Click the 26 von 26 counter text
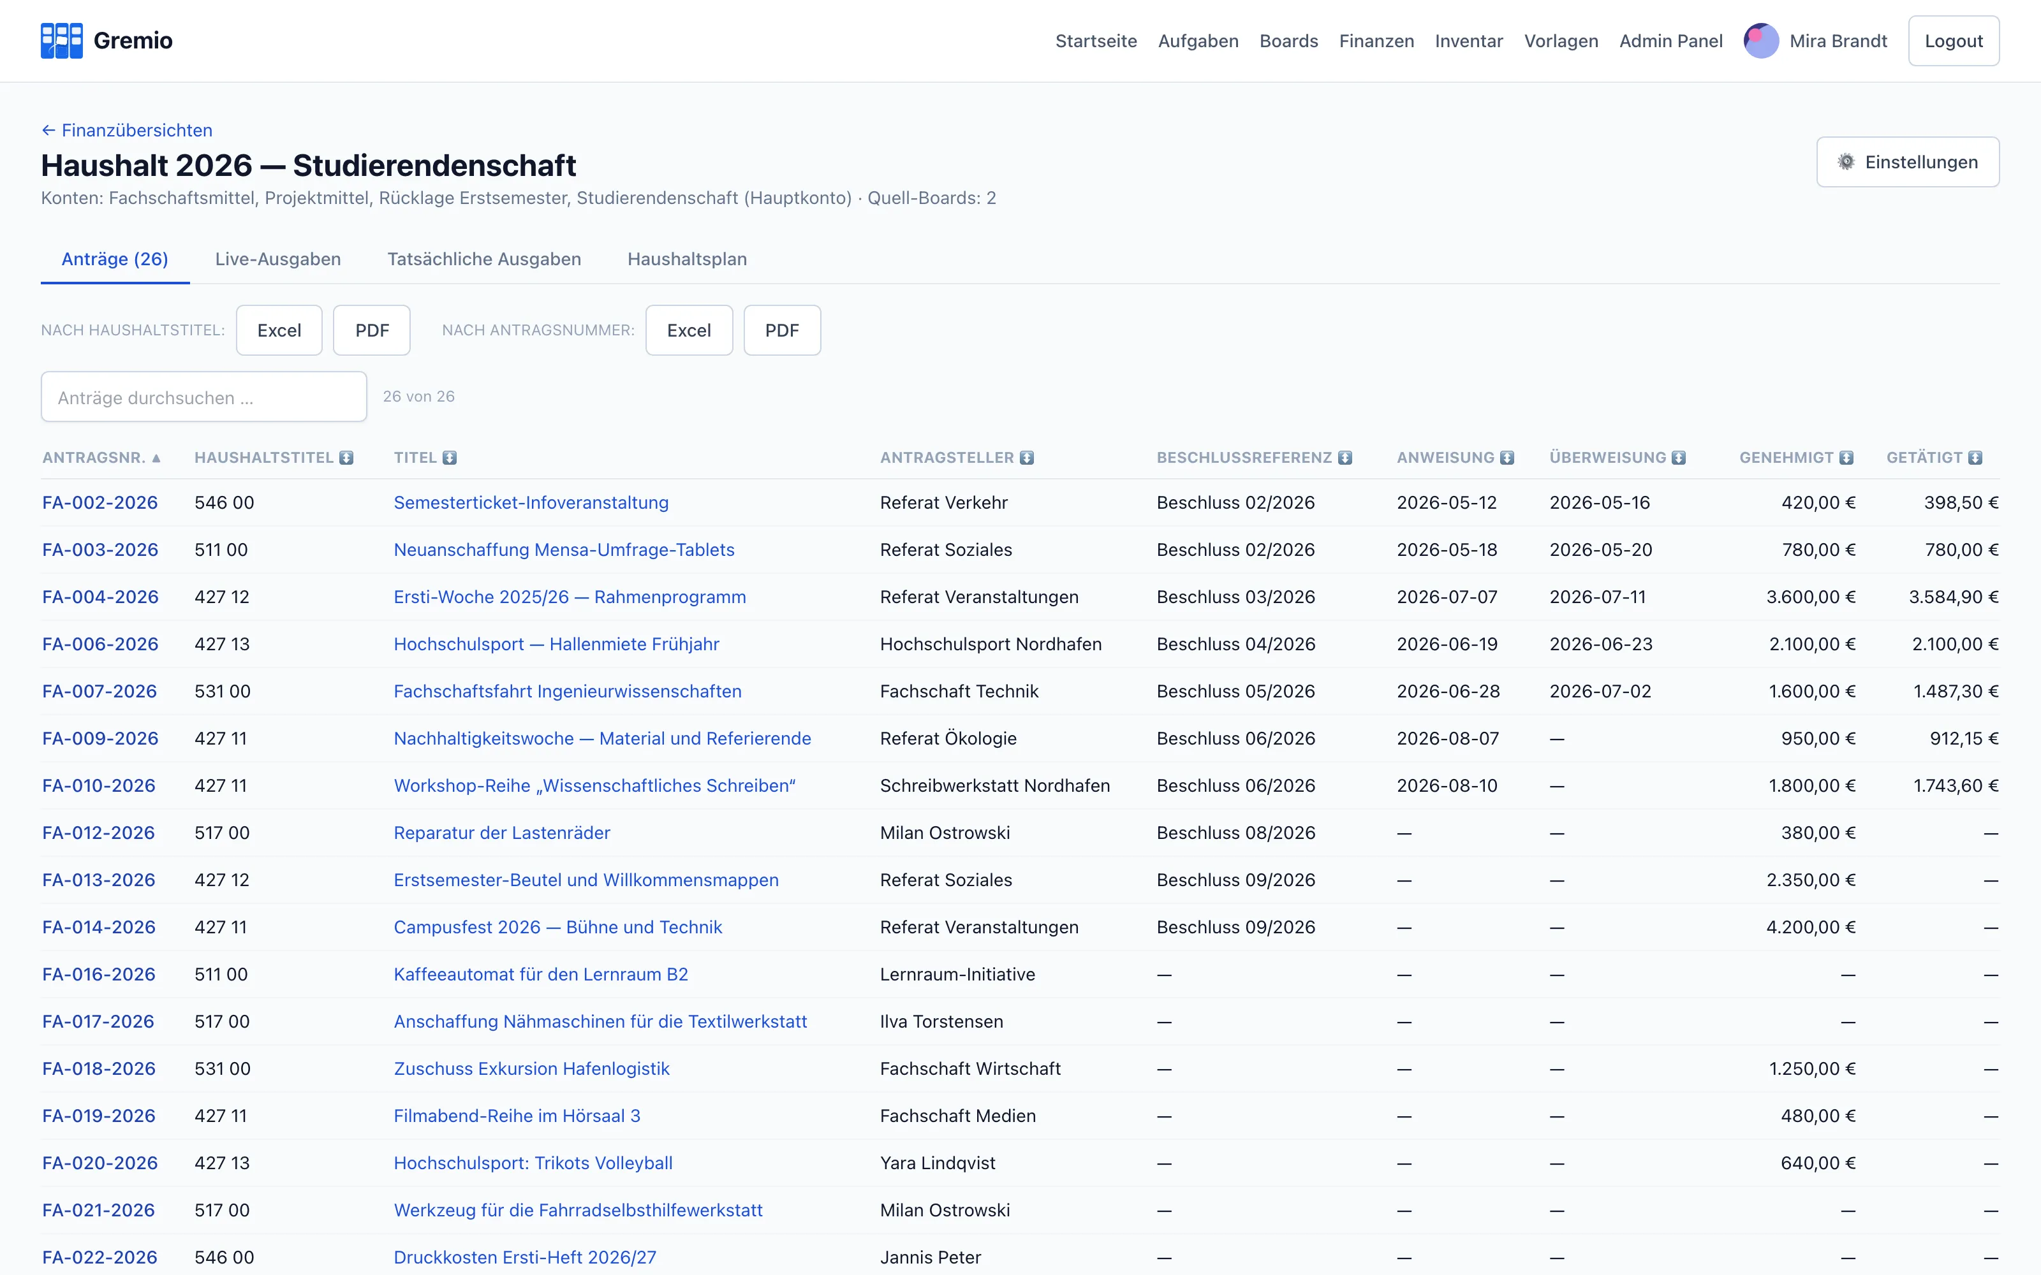This screenshot has height=1275, width=2041. (418, 397)
